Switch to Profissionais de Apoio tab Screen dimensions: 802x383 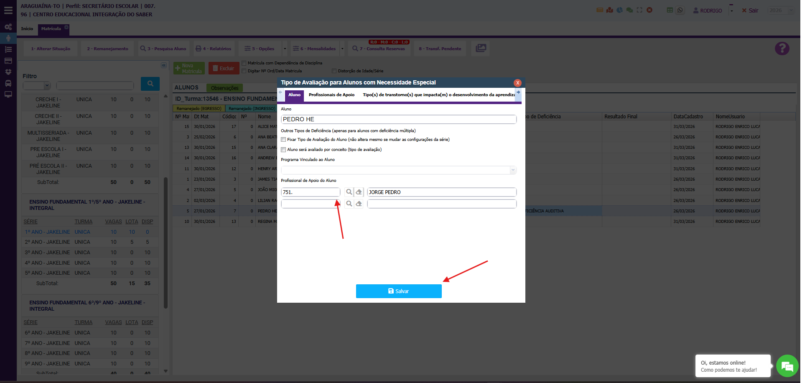[331, 95]
